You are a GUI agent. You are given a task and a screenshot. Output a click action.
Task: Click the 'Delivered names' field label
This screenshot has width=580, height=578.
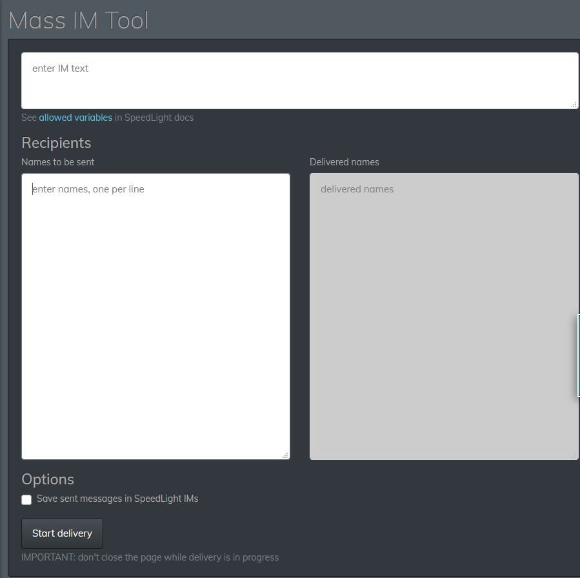[345, 162]
